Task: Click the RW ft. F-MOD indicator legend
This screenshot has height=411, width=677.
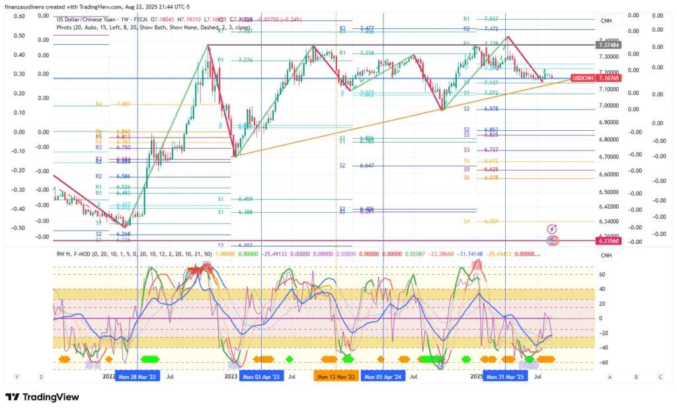Action: (x=134, y=254)
